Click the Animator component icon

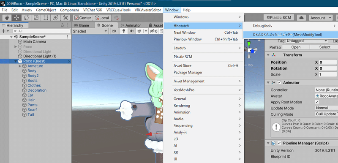pyautogui.click(x=273, y=82)
